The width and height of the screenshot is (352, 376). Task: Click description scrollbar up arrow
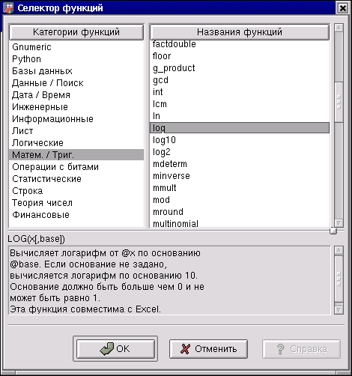click(339, 250)
